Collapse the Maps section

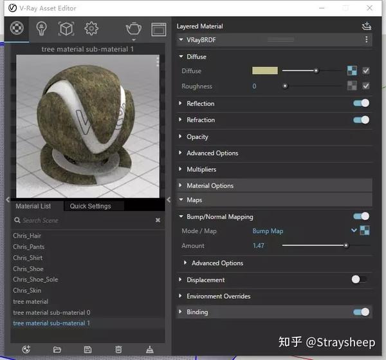pos(181,200)
